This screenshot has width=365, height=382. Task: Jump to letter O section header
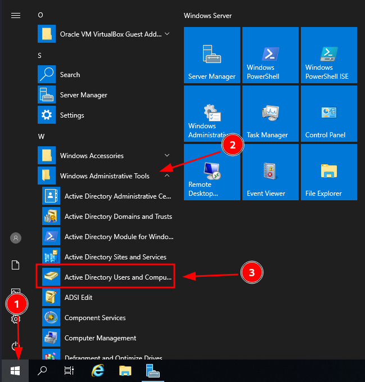pos(40,15)
